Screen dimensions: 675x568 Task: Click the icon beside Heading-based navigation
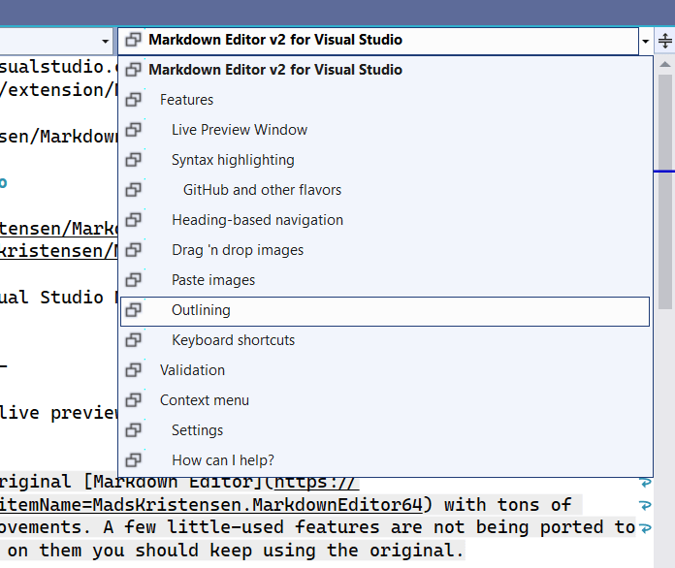click(x=134, y=220)
